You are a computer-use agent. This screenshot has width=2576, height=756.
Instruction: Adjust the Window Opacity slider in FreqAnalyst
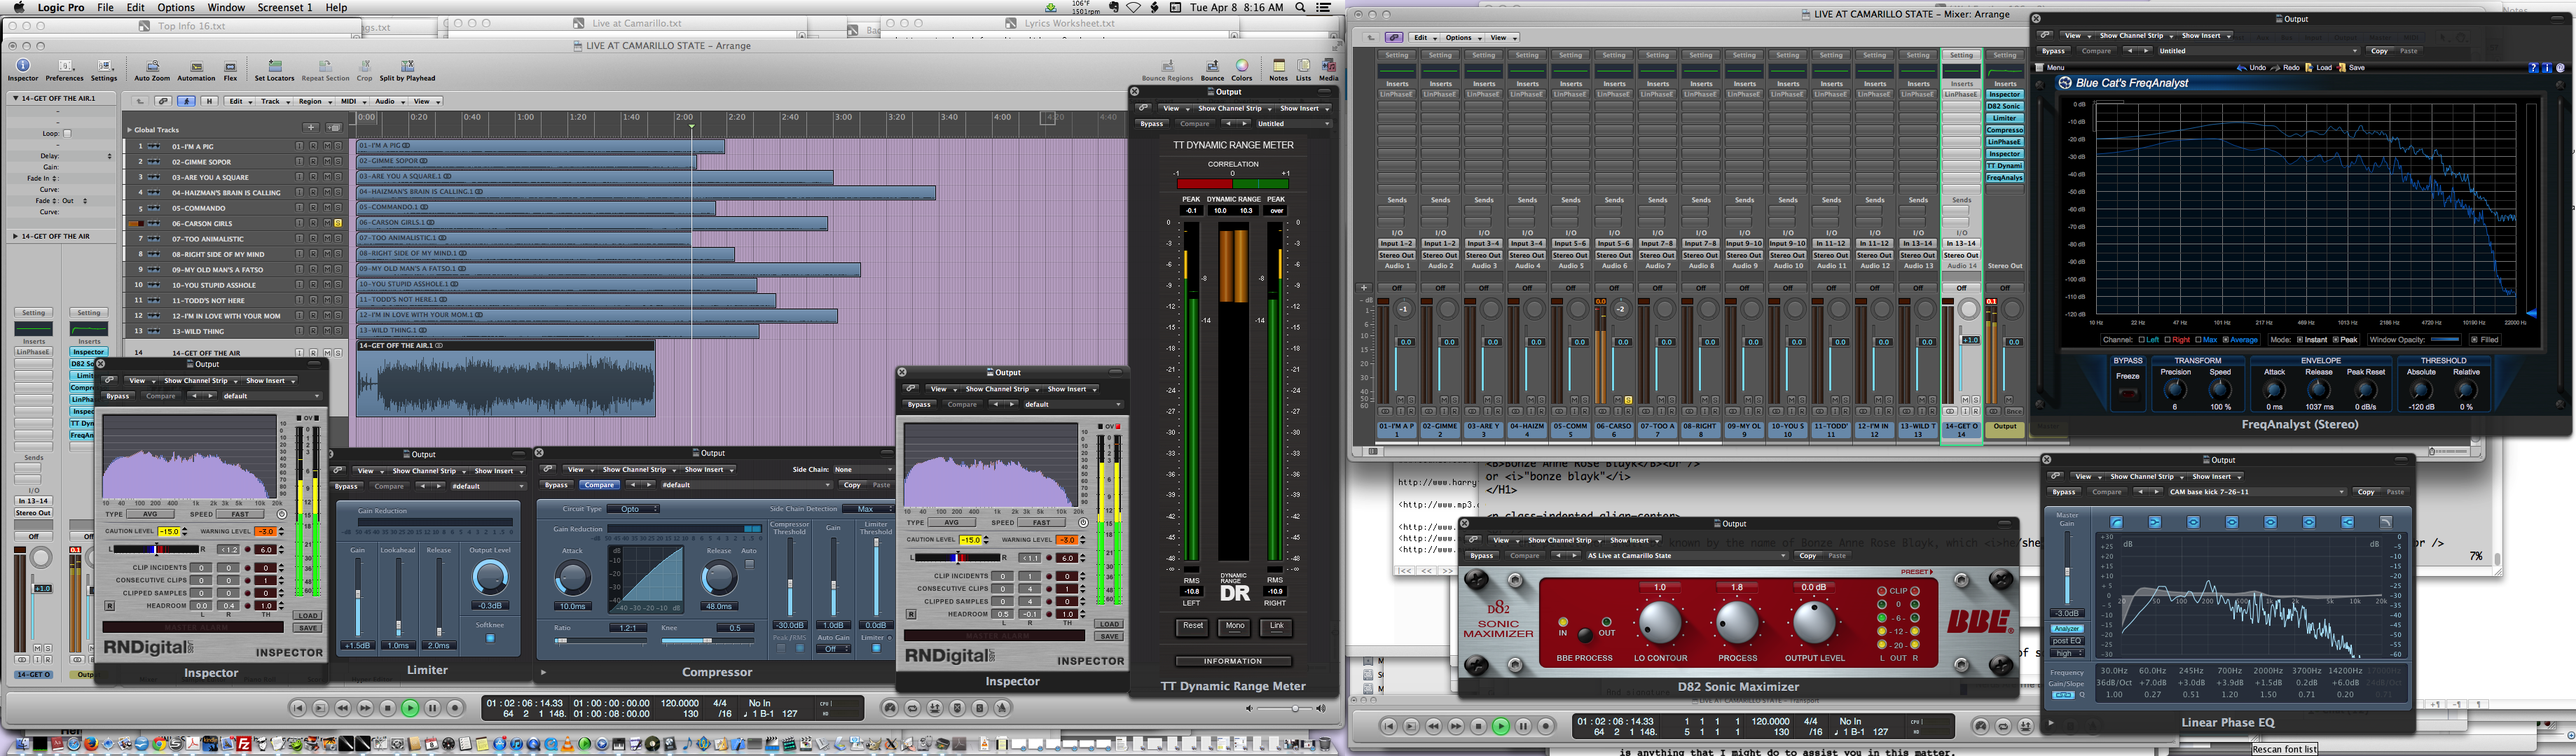tap(2444, 339)
